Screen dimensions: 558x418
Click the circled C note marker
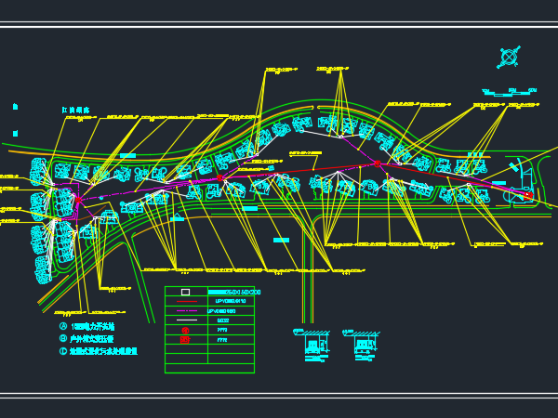[x=63, y=351]
